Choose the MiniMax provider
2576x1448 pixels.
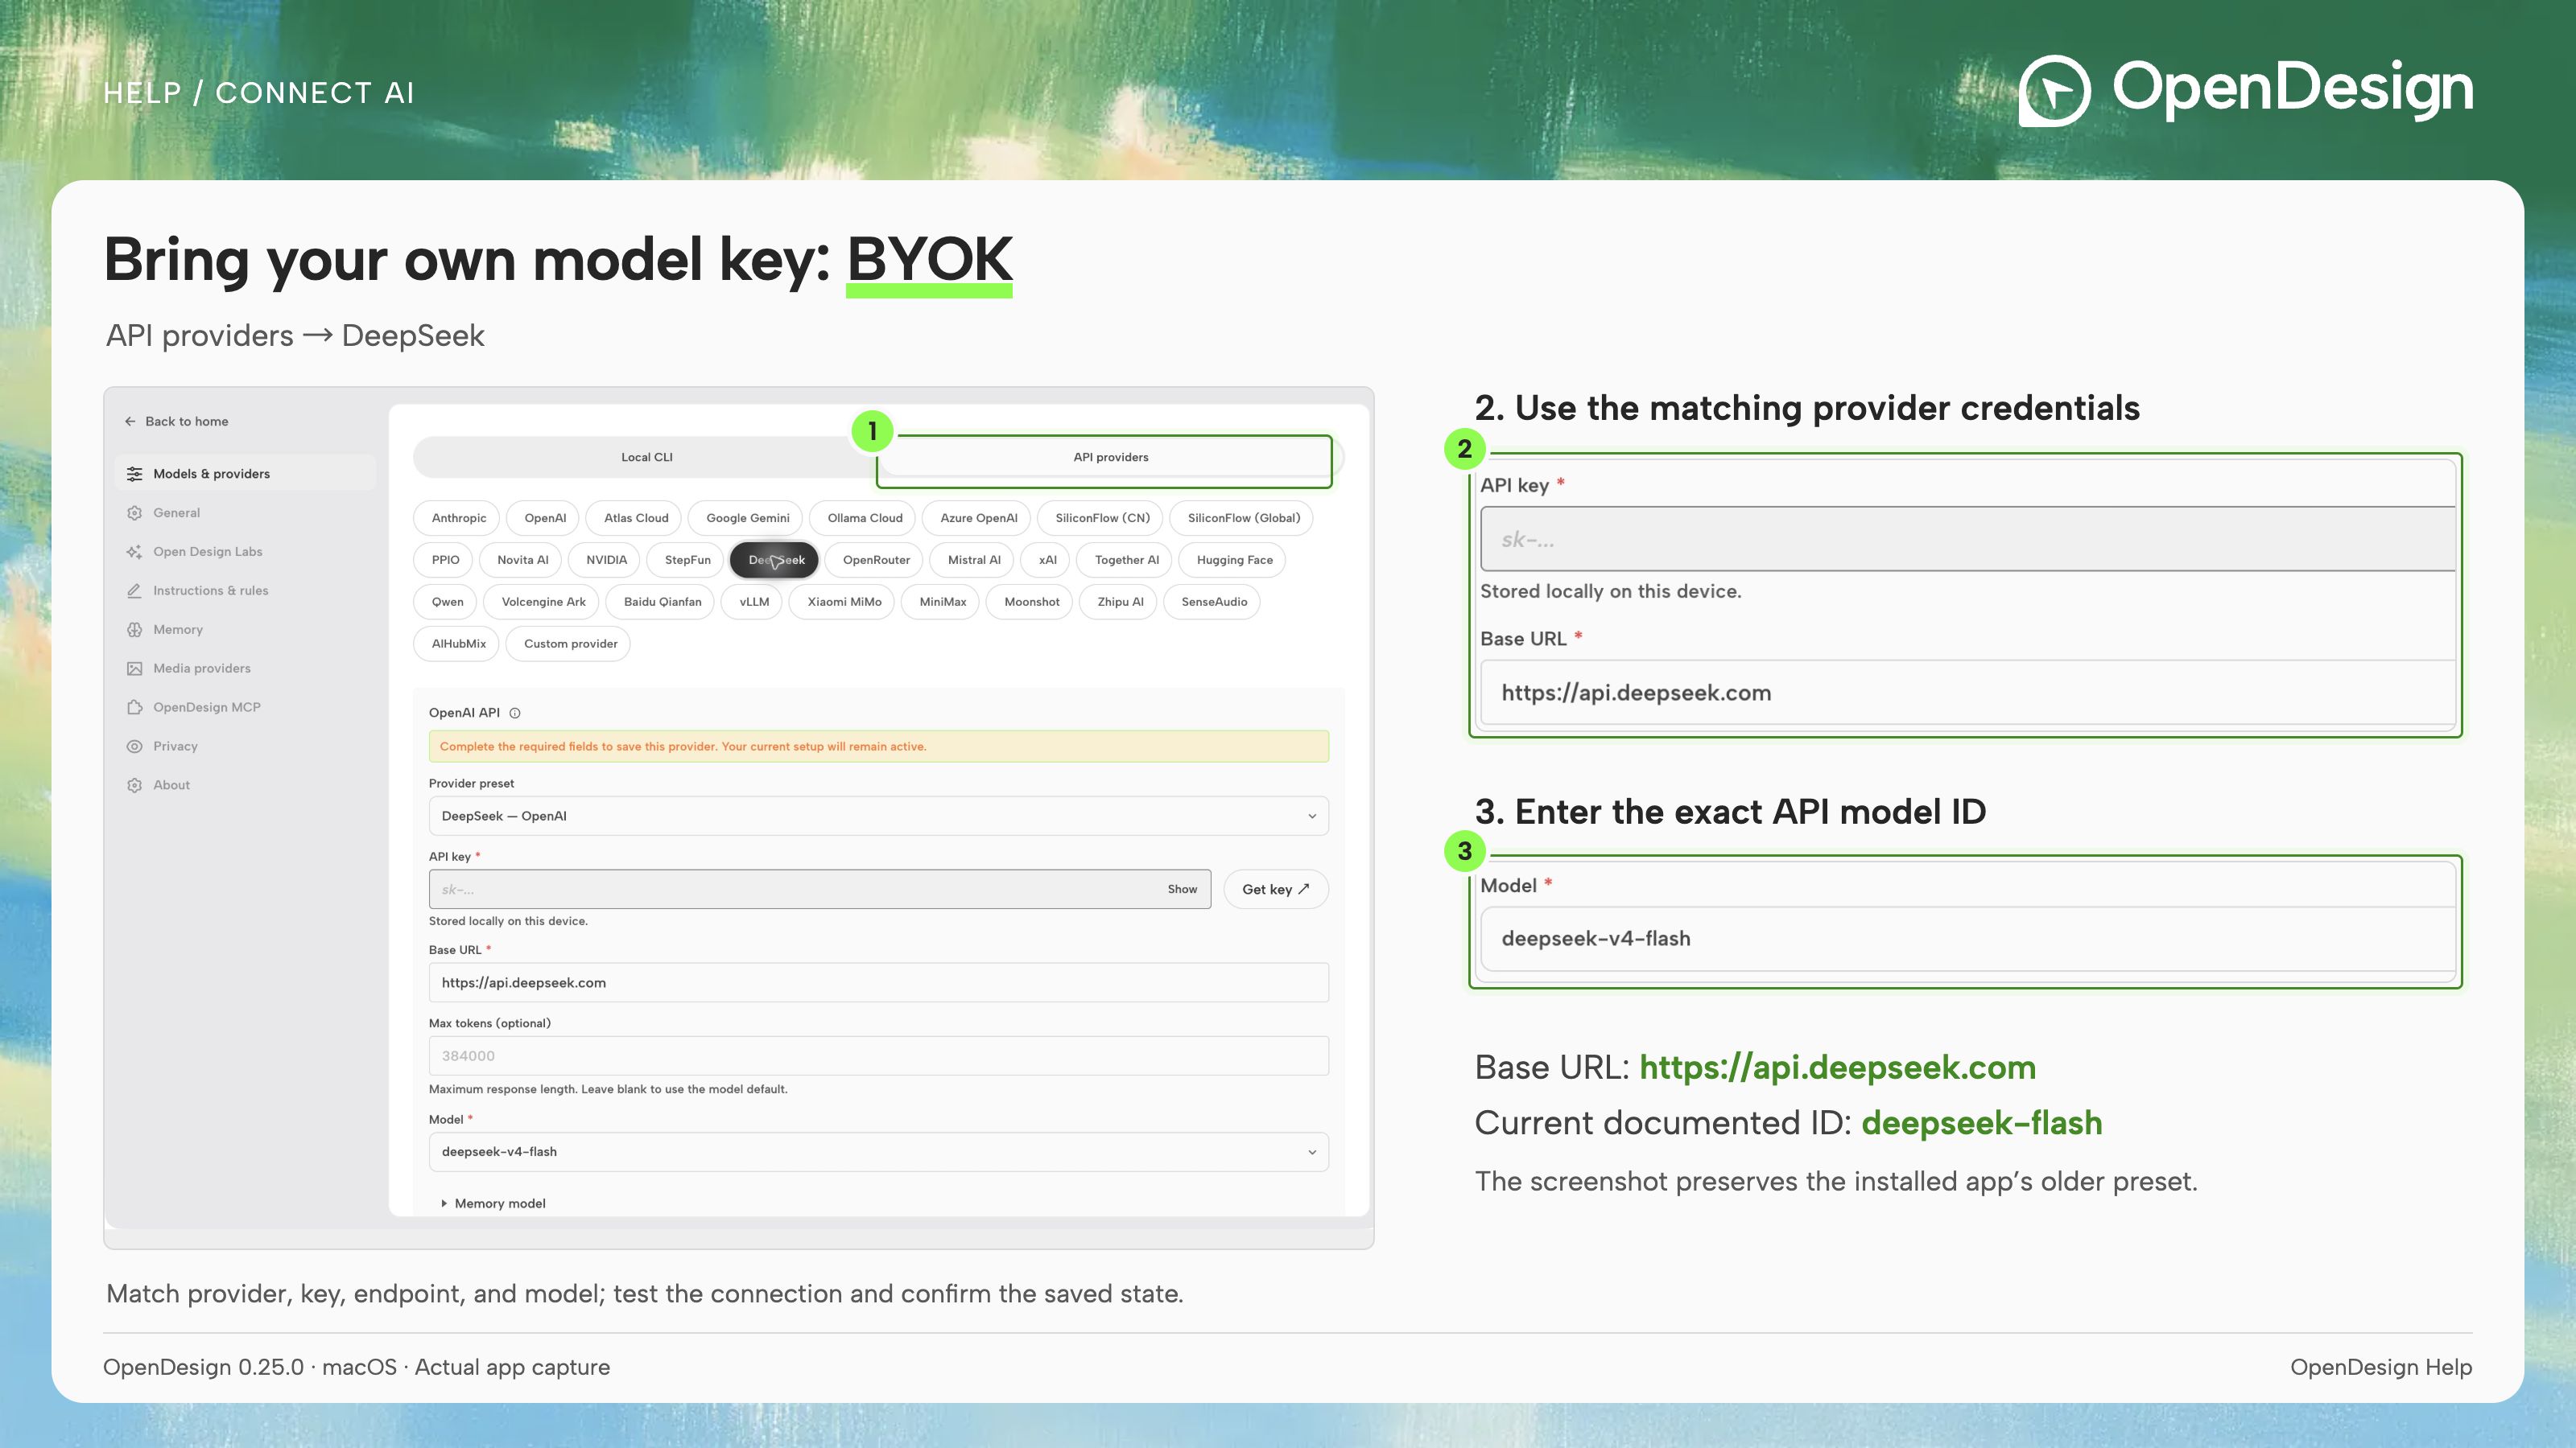(x=942, y=602)
